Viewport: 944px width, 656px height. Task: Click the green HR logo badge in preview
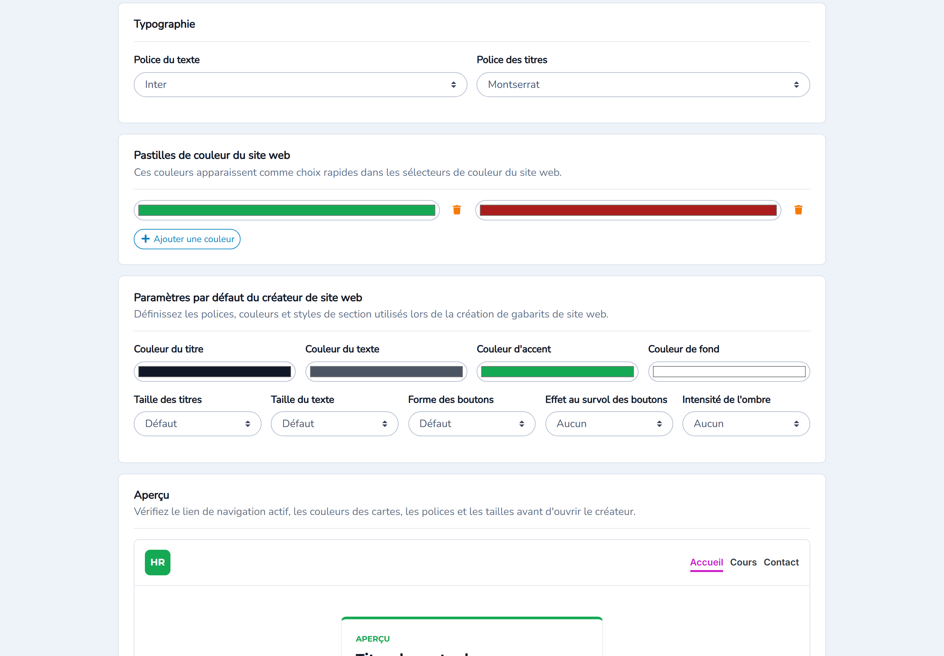point(157,562)
